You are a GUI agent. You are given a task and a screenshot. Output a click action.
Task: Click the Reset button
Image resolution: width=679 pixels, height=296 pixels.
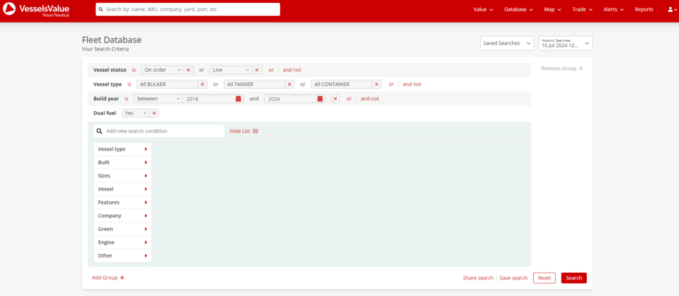click(x=544, y=278)
